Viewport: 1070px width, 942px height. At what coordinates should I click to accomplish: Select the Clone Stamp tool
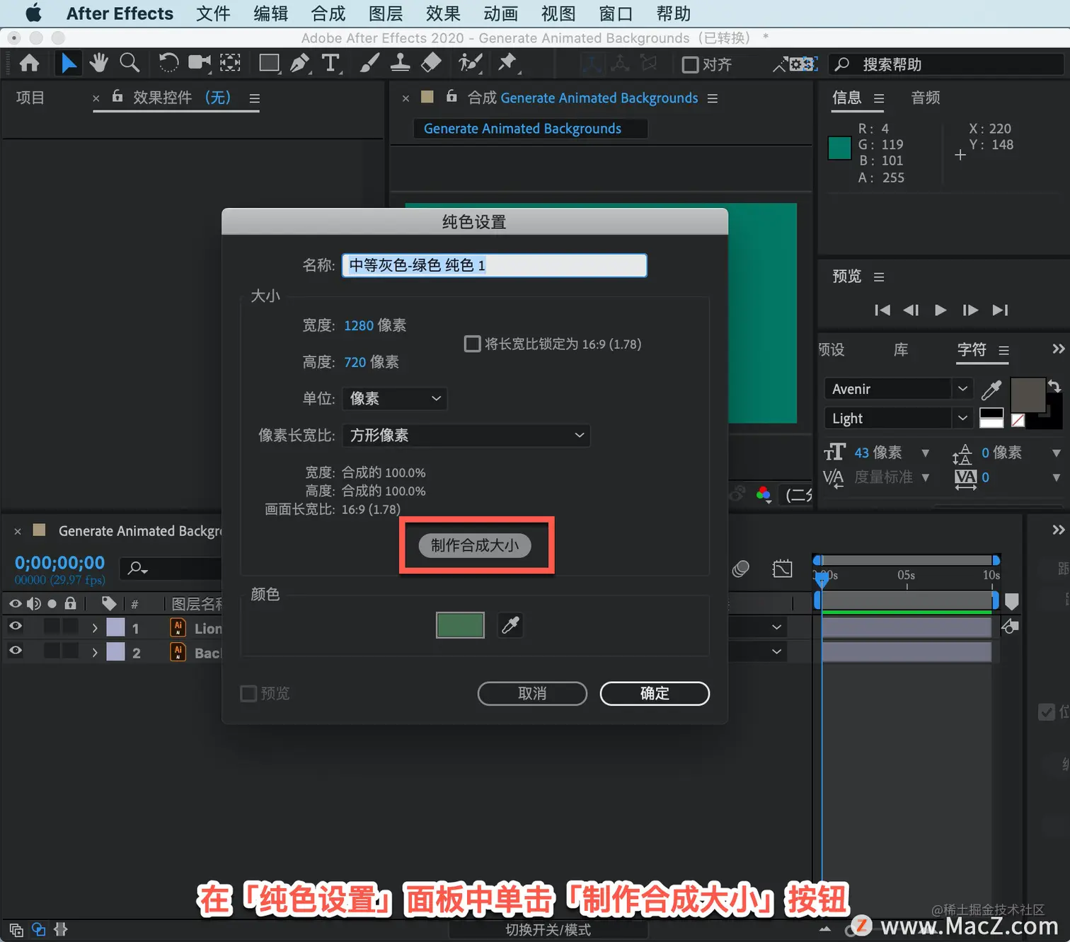tap(400, 64)
